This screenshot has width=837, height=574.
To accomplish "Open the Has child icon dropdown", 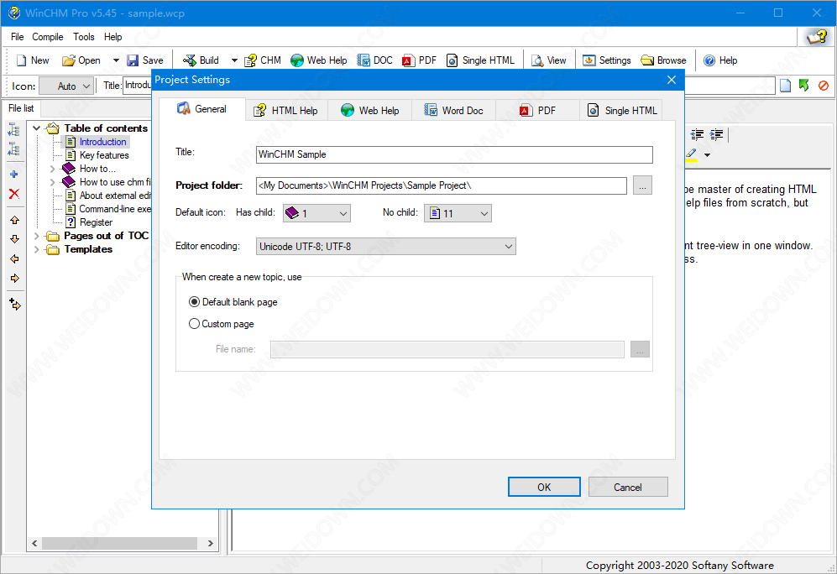I will click(316, 213).
